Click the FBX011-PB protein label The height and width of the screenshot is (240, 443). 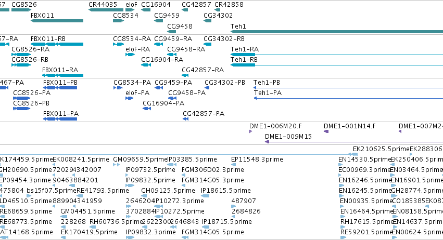(x=60, y=83)
